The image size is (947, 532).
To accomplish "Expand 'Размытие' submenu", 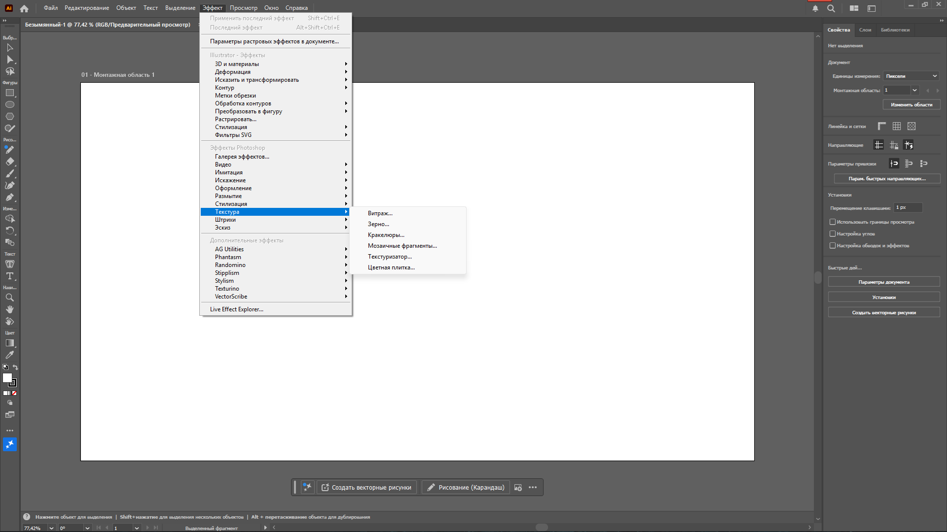I will coord(276,196).
